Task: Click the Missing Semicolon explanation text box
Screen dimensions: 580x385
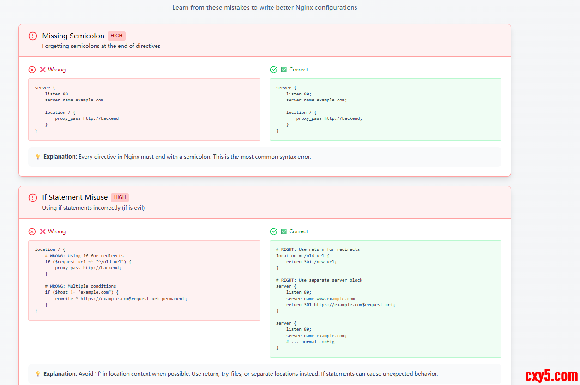Action: pyautogui.click(x=265, y=157)
